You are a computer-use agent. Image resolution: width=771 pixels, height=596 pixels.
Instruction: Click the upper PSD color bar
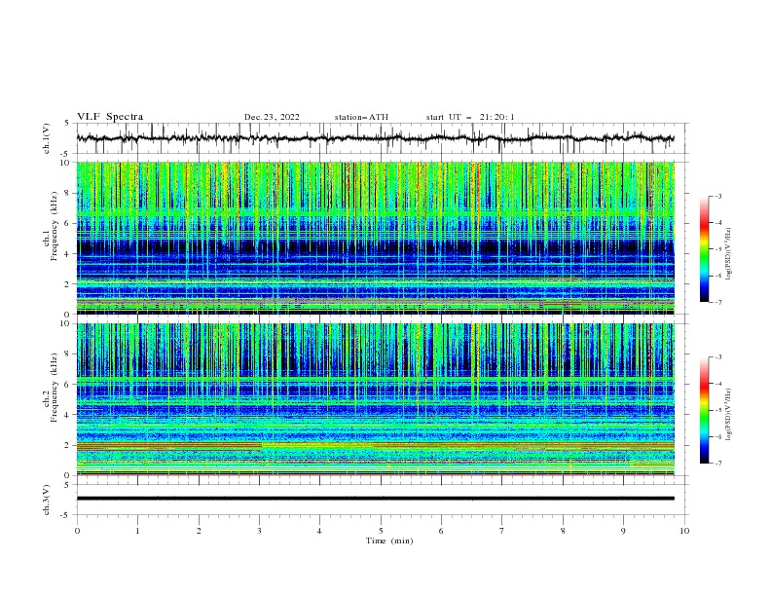[x=705, y=249]
